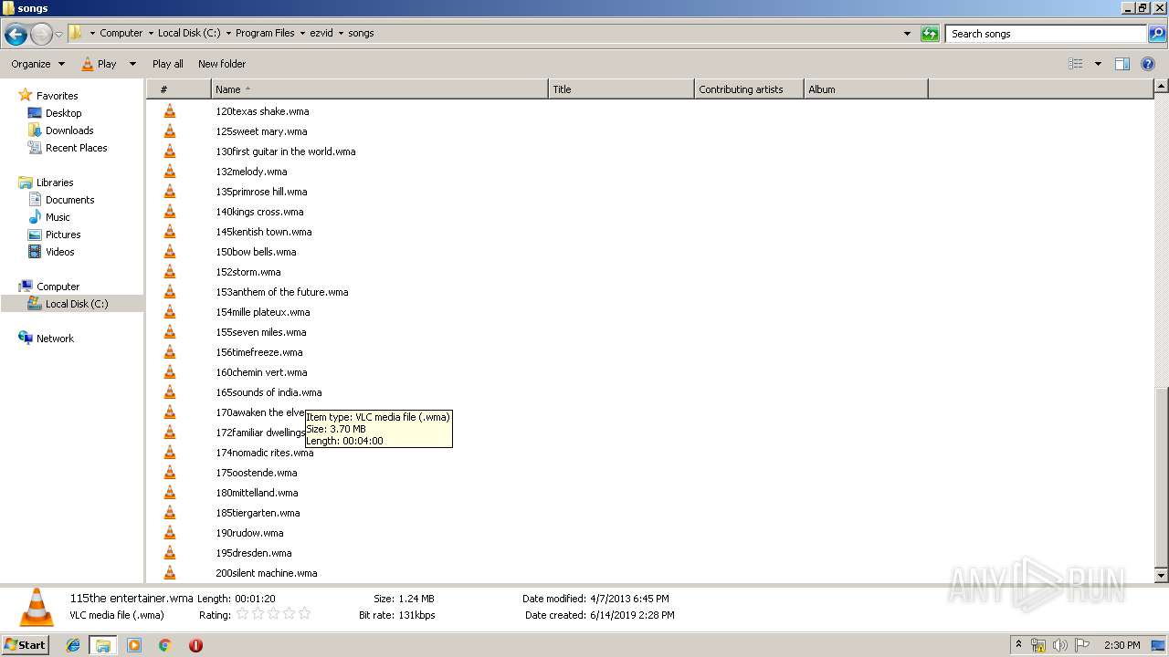This screenshot has width=1169, height=657.
Task: Open Downloads in Favorites
Action: click(69, 130)
